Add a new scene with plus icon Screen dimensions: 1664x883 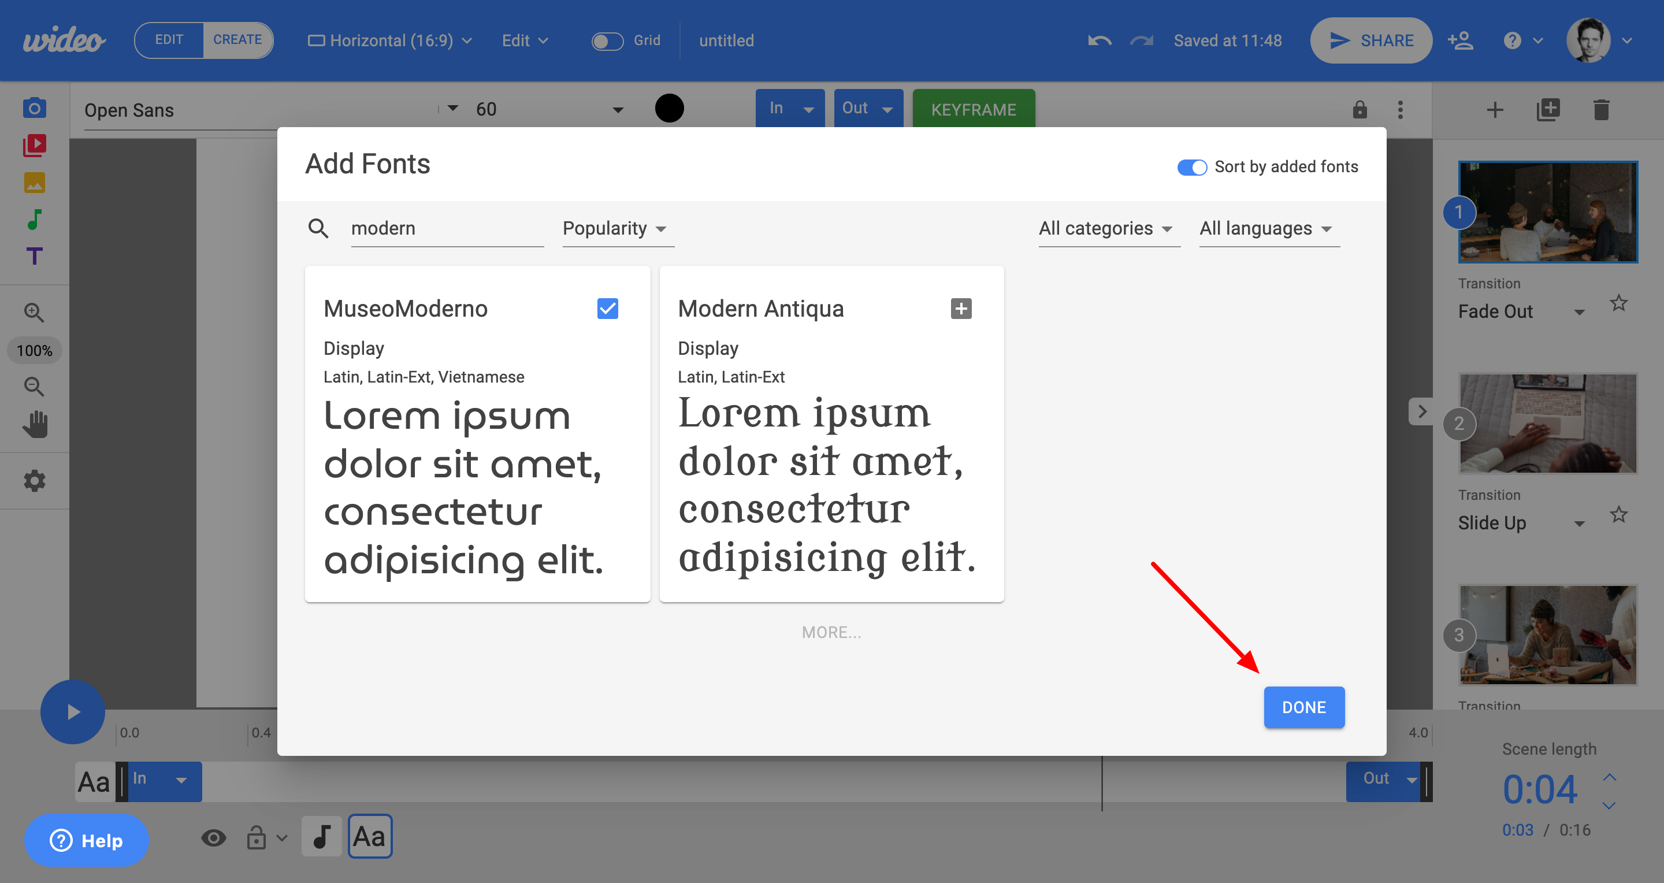1495,109
